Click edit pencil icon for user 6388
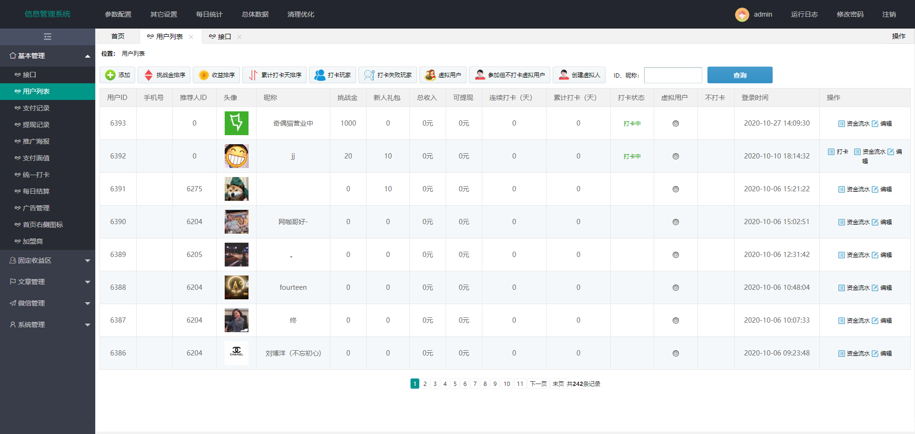 point(875,288)
